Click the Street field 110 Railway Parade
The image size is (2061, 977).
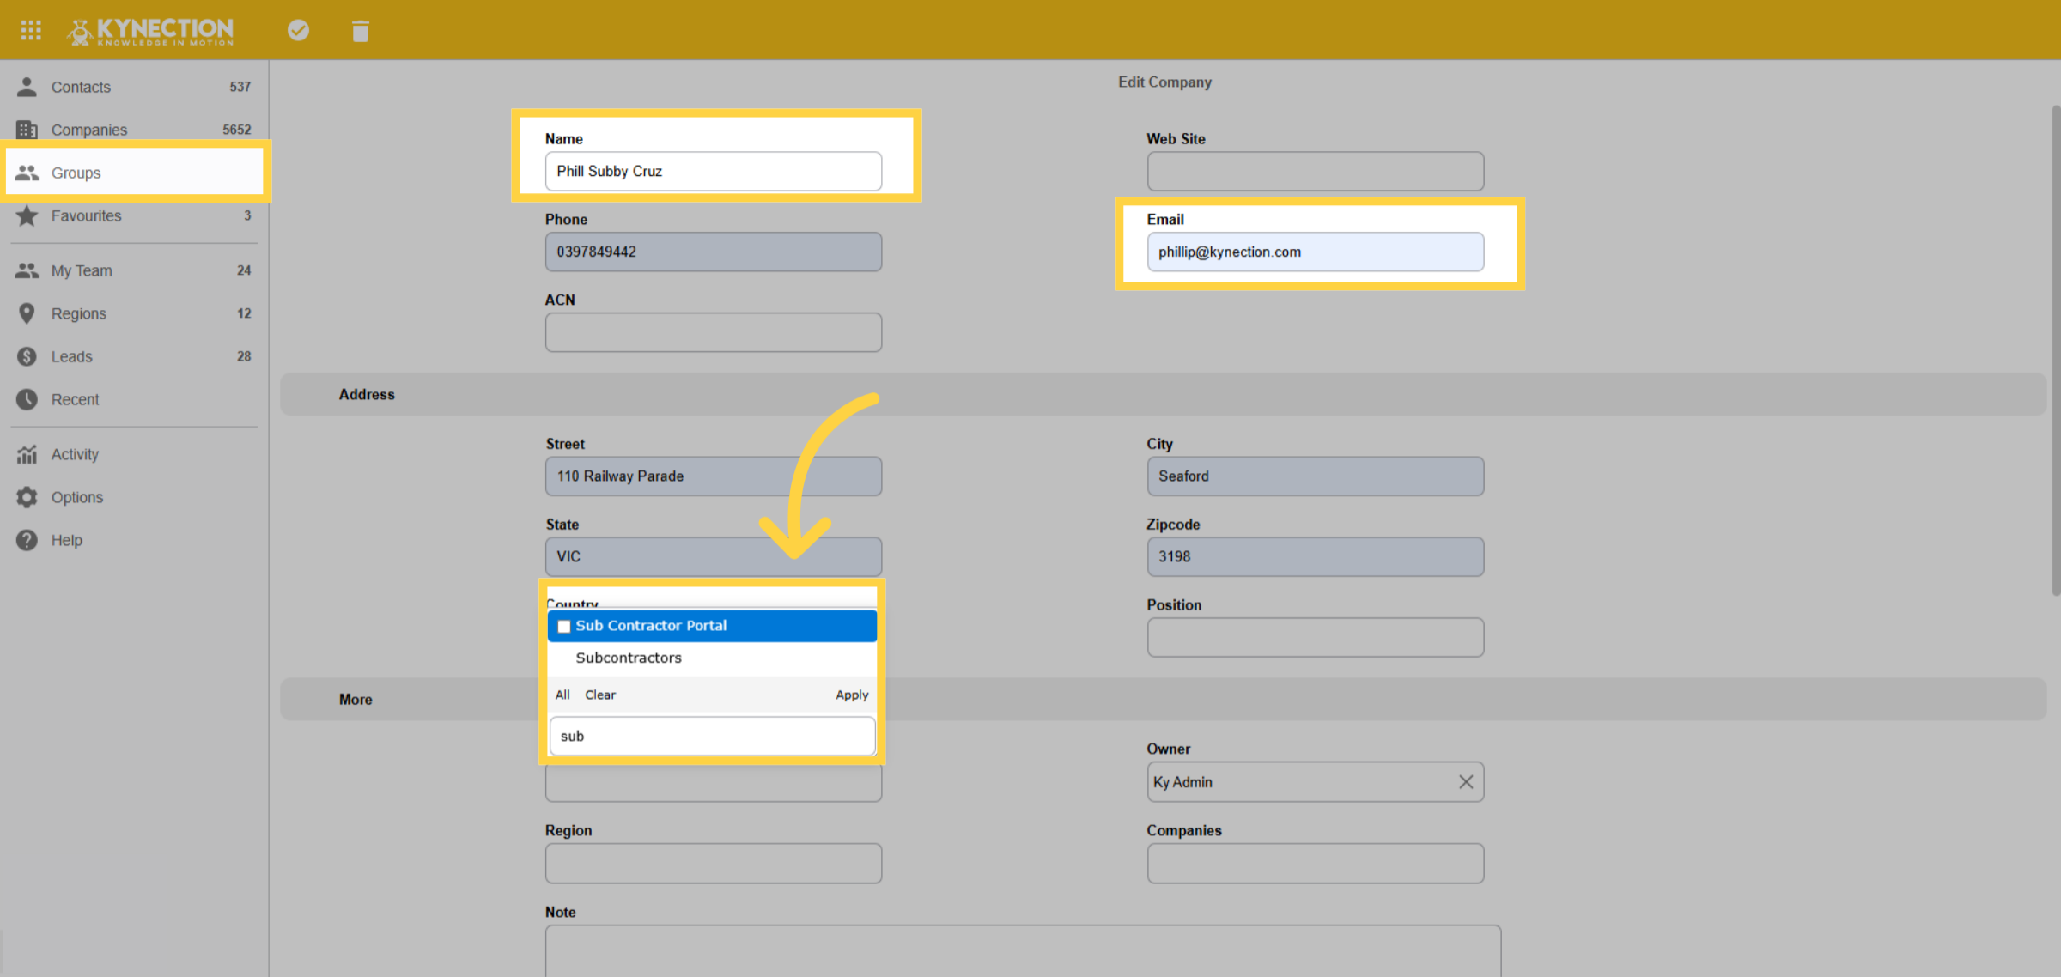[x=714, y=476]
